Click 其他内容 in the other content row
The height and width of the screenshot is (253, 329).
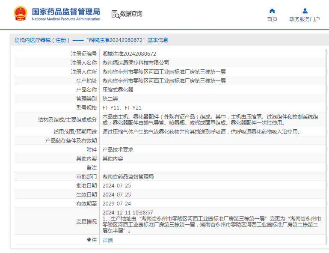pos(113,158)
